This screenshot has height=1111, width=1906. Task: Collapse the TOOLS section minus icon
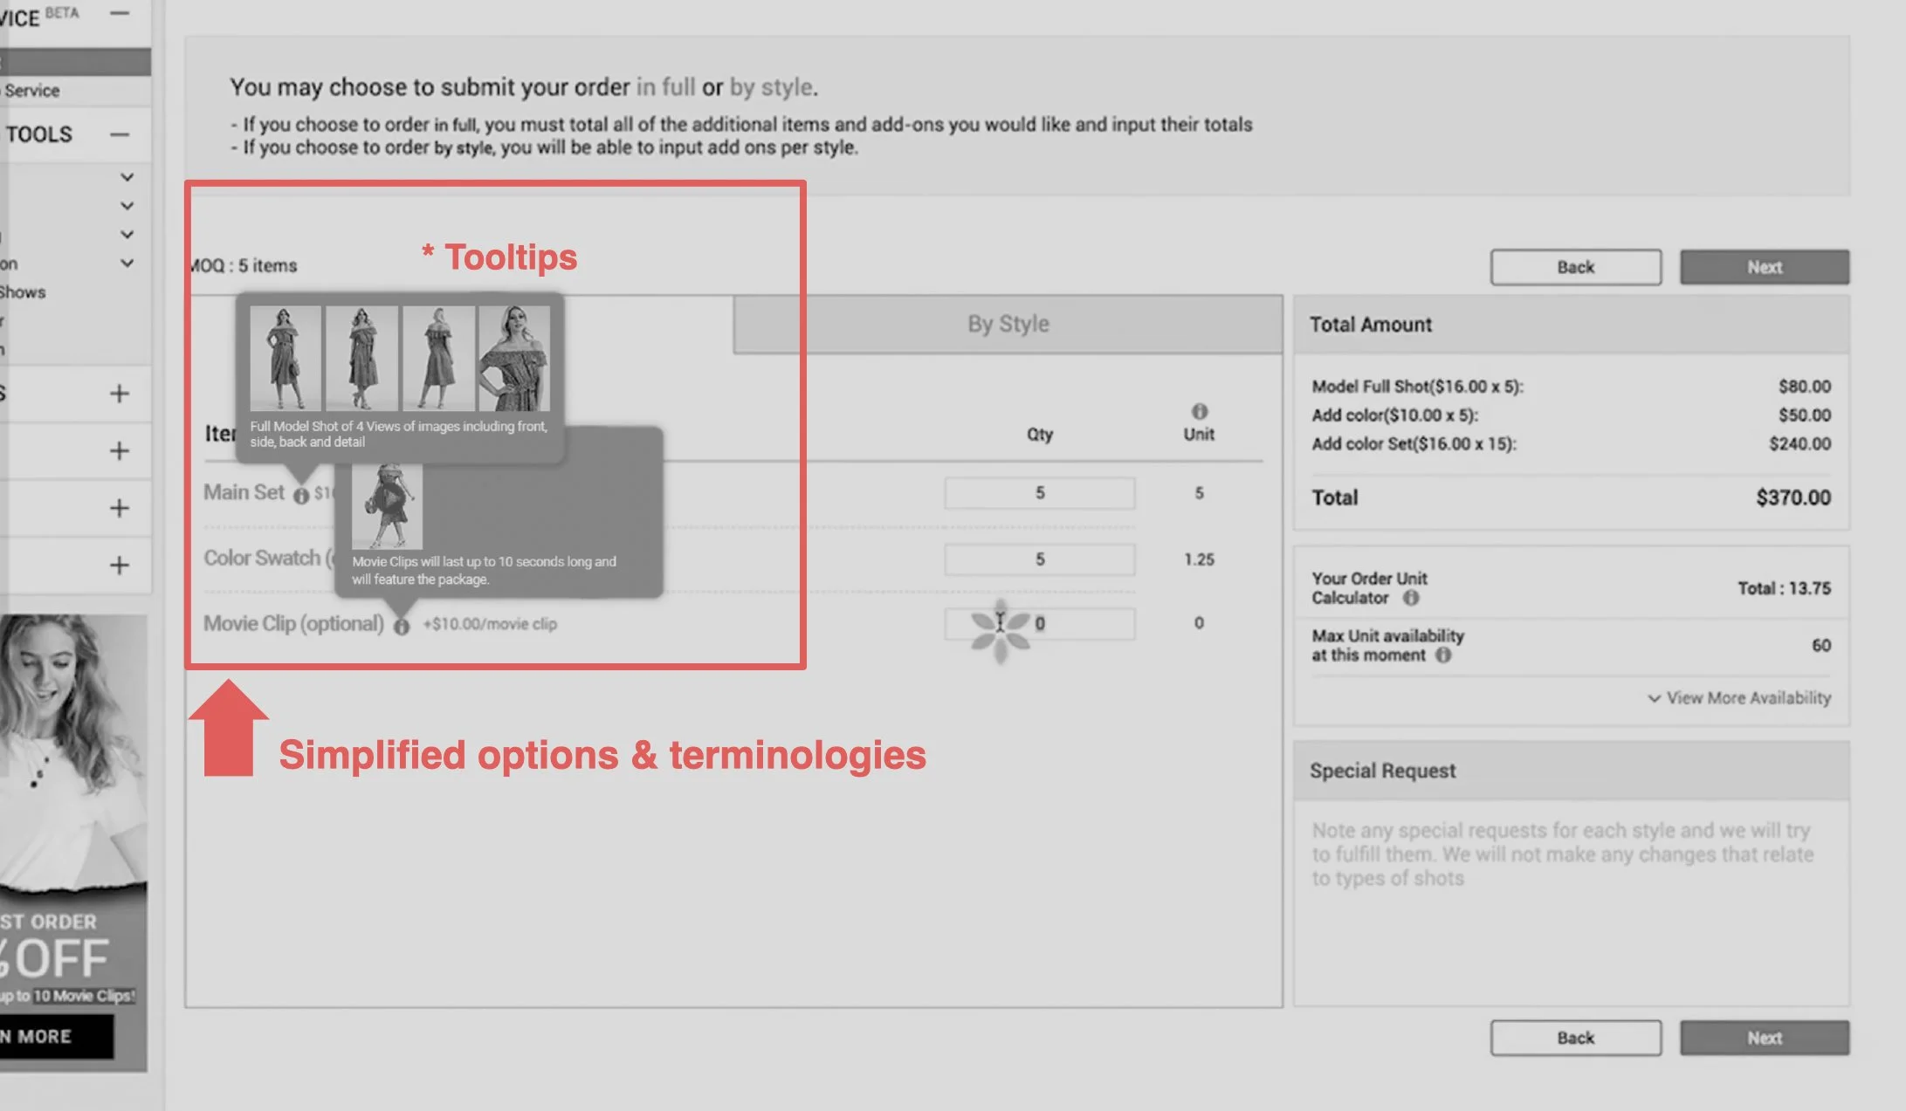click(120, 134)
